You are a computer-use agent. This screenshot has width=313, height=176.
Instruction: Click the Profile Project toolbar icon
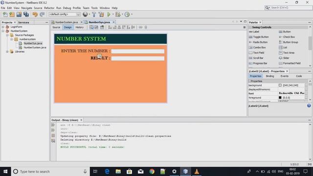pos(127,14)
